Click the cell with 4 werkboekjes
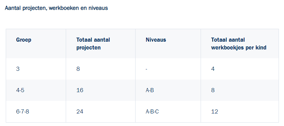The width and height of the screenshot is (284, 126). tap(240, 69)
